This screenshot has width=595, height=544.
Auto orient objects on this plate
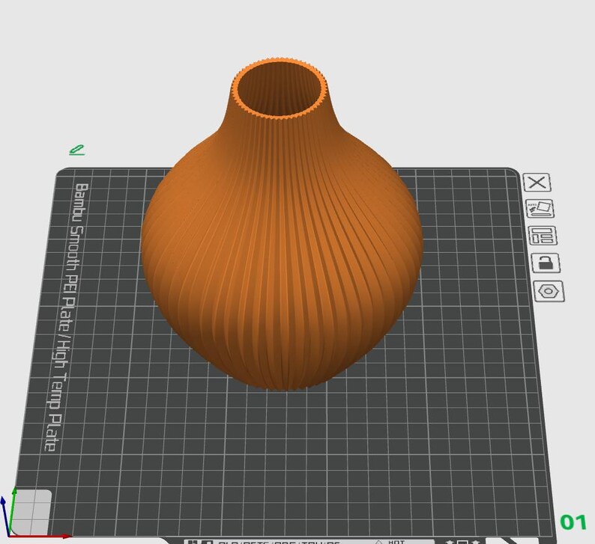(x=540, y=208)
